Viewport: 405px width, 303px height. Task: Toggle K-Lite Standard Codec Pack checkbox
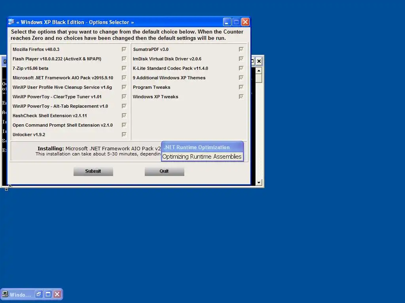click(241, 68)
